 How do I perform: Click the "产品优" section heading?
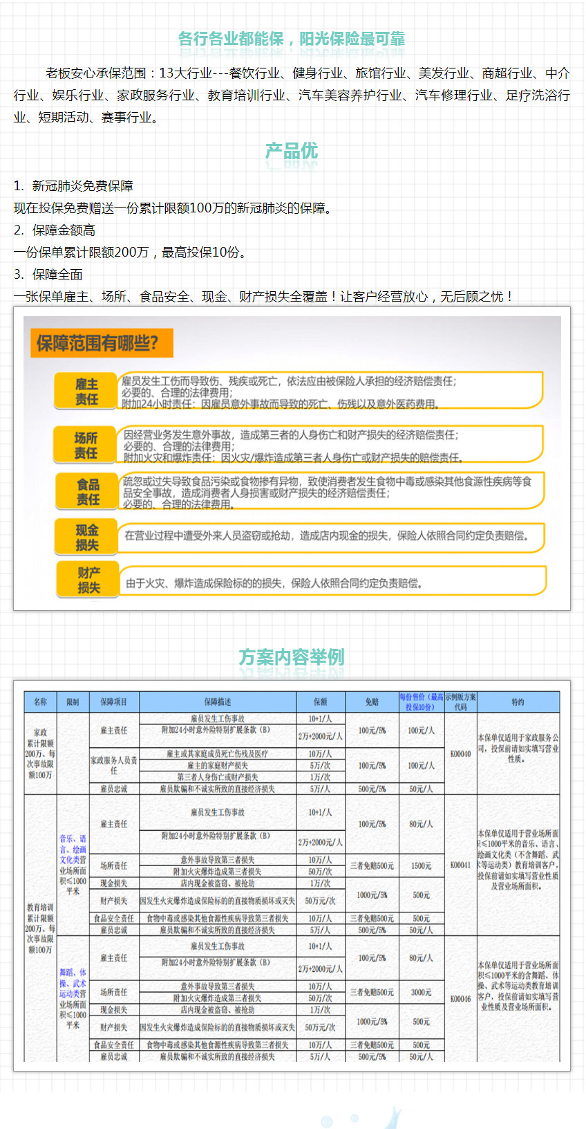click(x=292, y=151)
